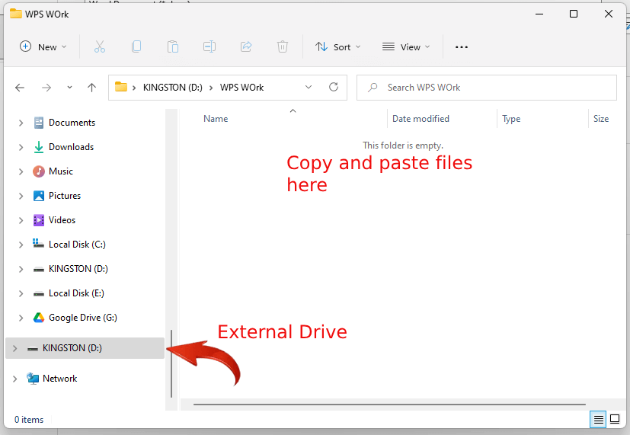This screenshot has height=435, width=630.
Task: Click the Local Disk (C:) Windows drive icon
Action: pos(39,244)
